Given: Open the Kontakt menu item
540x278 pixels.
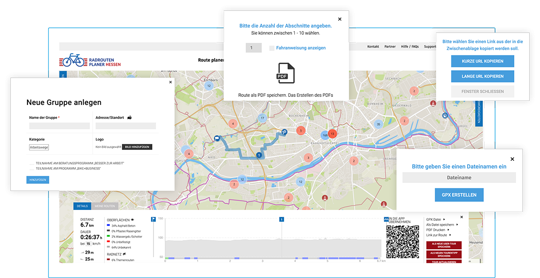Looking at the screenshot, I should click(x=373, y=46).
